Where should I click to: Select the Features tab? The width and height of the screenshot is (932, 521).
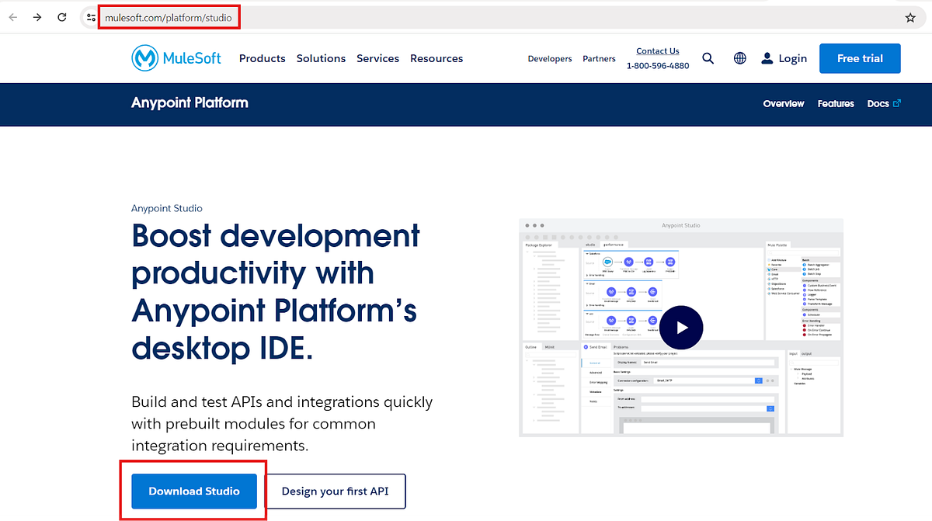[835, 103]
